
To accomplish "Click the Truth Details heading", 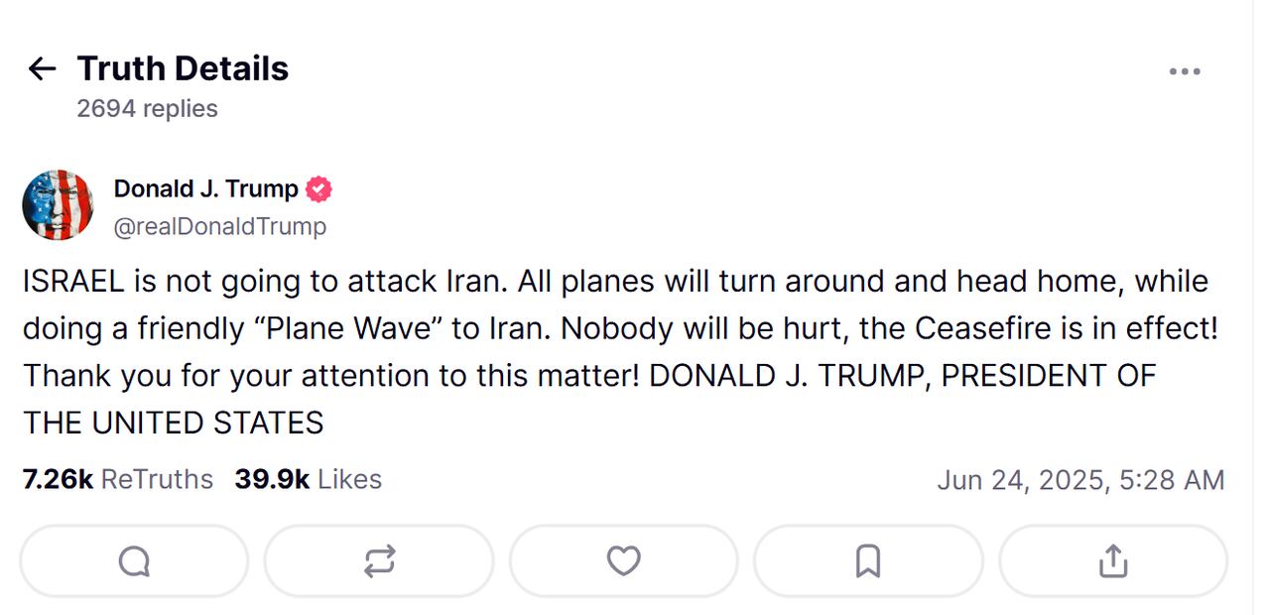I will click(x=183, y=68).
